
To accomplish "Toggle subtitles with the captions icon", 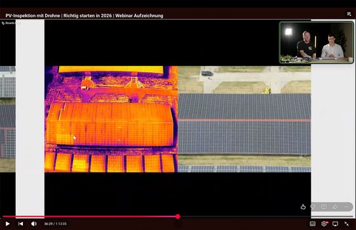I will pyautogui.click(x=312, y=224).
